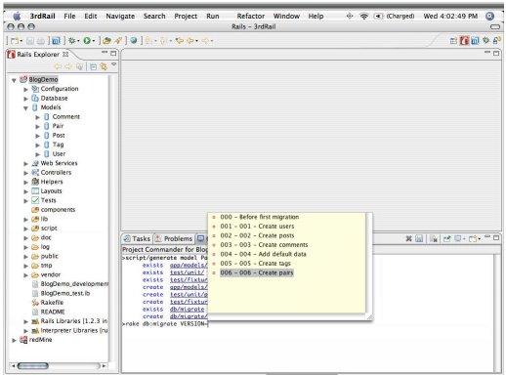Screen dimensions: 506x375
Task: Select the Web Services node
Action: click(59, 163)
